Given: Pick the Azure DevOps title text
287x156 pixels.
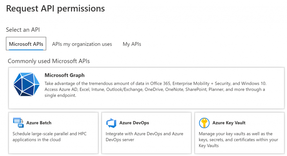Looking at the screenshot, I should 134,123.
